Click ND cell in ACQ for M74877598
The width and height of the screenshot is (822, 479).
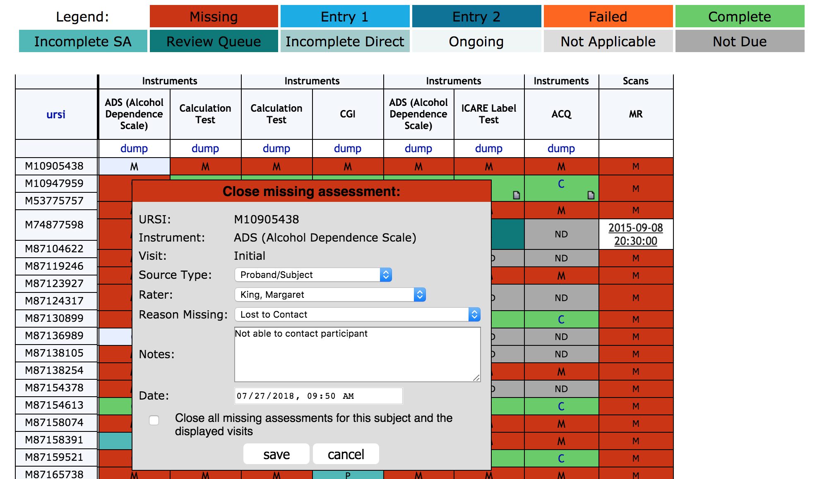pos(561,234)
